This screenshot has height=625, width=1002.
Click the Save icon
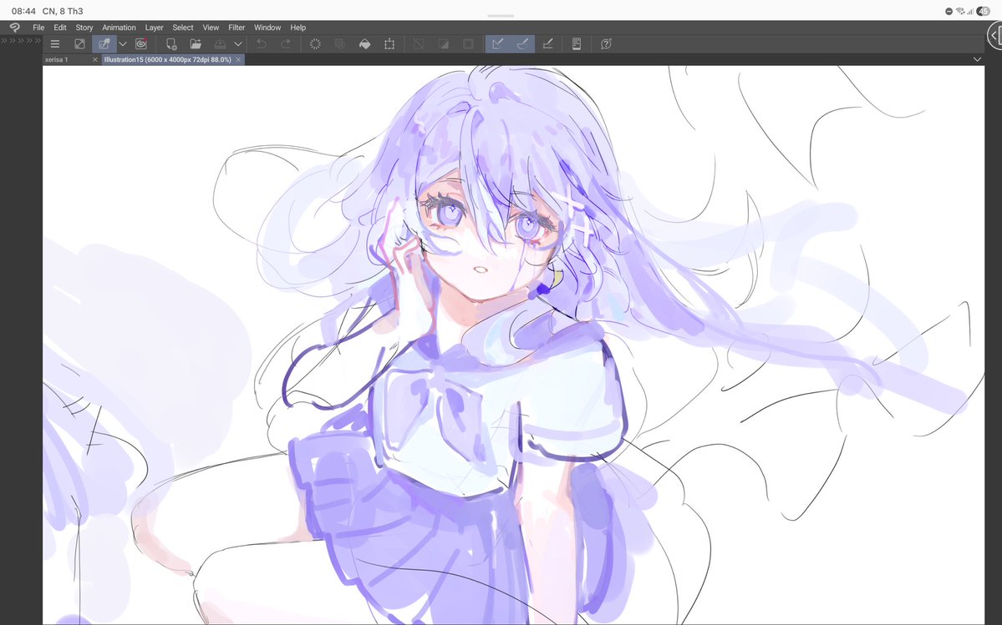click(220, 44)
